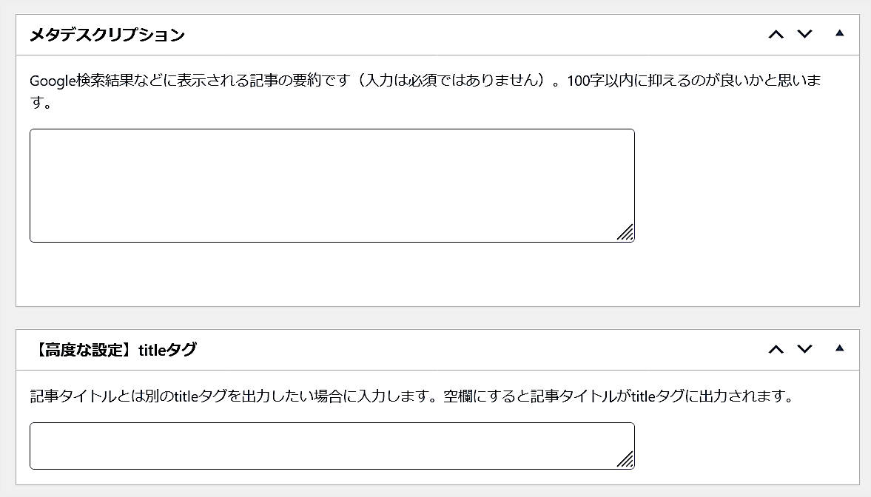Grab the resize handle of the meta description textarea
This screenshot has width=871, height=497.
pos(626,233)
